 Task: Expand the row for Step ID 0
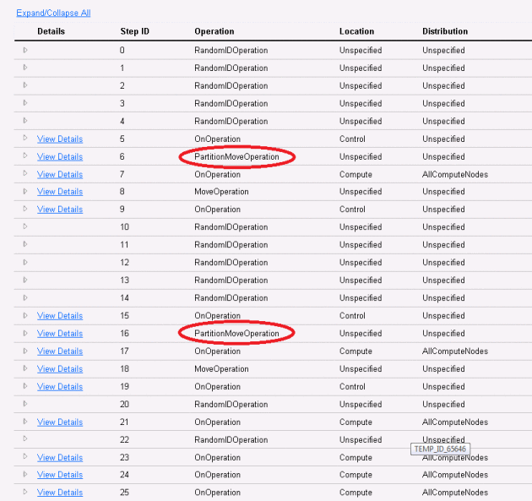coord(25,51)
